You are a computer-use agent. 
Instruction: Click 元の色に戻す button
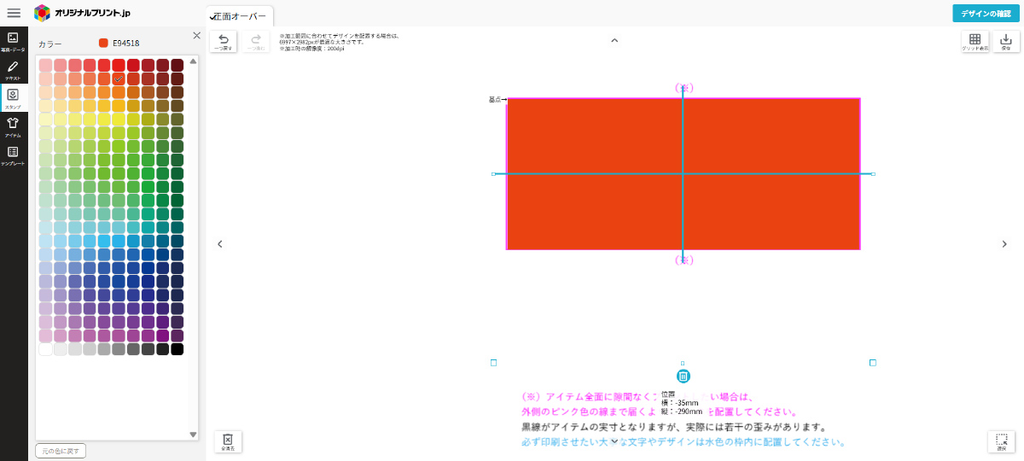[x=61, y=451]
